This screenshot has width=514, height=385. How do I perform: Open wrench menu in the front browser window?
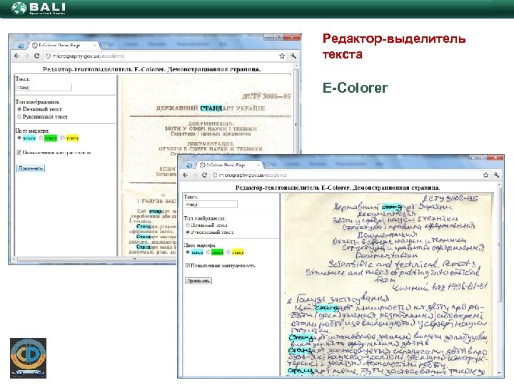pyautogui.click(x=496, y=175)
